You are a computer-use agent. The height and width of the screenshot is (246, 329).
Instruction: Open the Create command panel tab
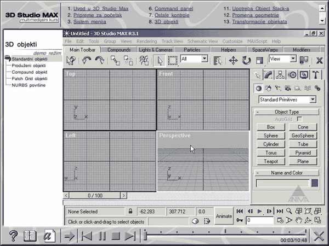[258, 75]
